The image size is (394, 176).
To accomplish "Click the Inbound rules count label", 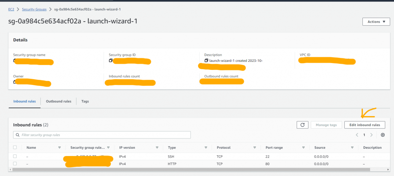I will coord(124,76).
